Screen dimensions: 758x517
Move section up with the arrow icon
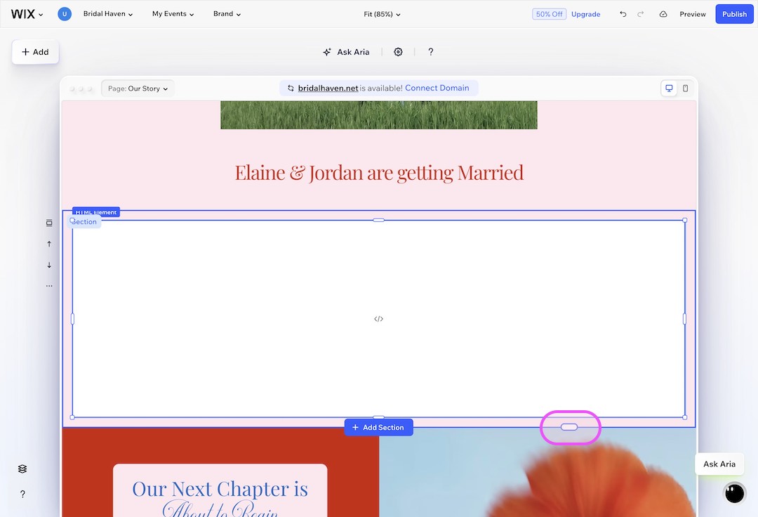49,244
